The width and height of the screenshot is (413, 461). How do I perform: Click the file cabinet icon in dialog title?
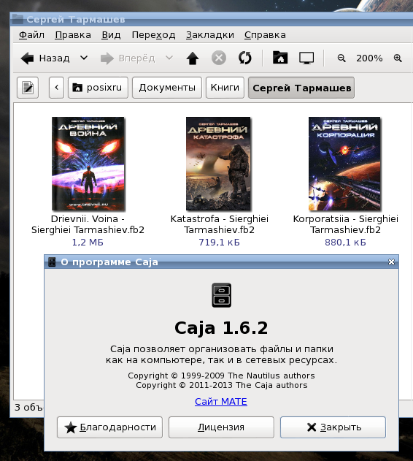52,262
